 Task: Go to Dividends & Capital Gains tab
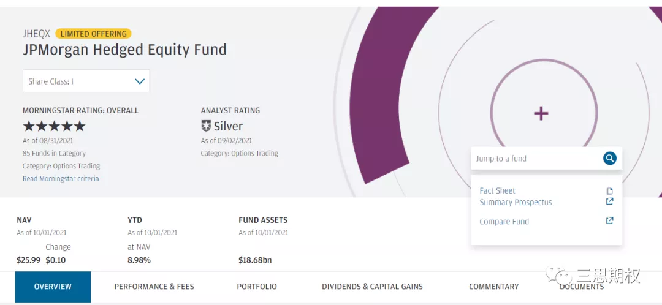tap(372, 287)
